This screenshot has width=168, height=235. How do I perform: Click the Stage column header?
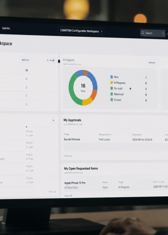(x=121, y=182)
